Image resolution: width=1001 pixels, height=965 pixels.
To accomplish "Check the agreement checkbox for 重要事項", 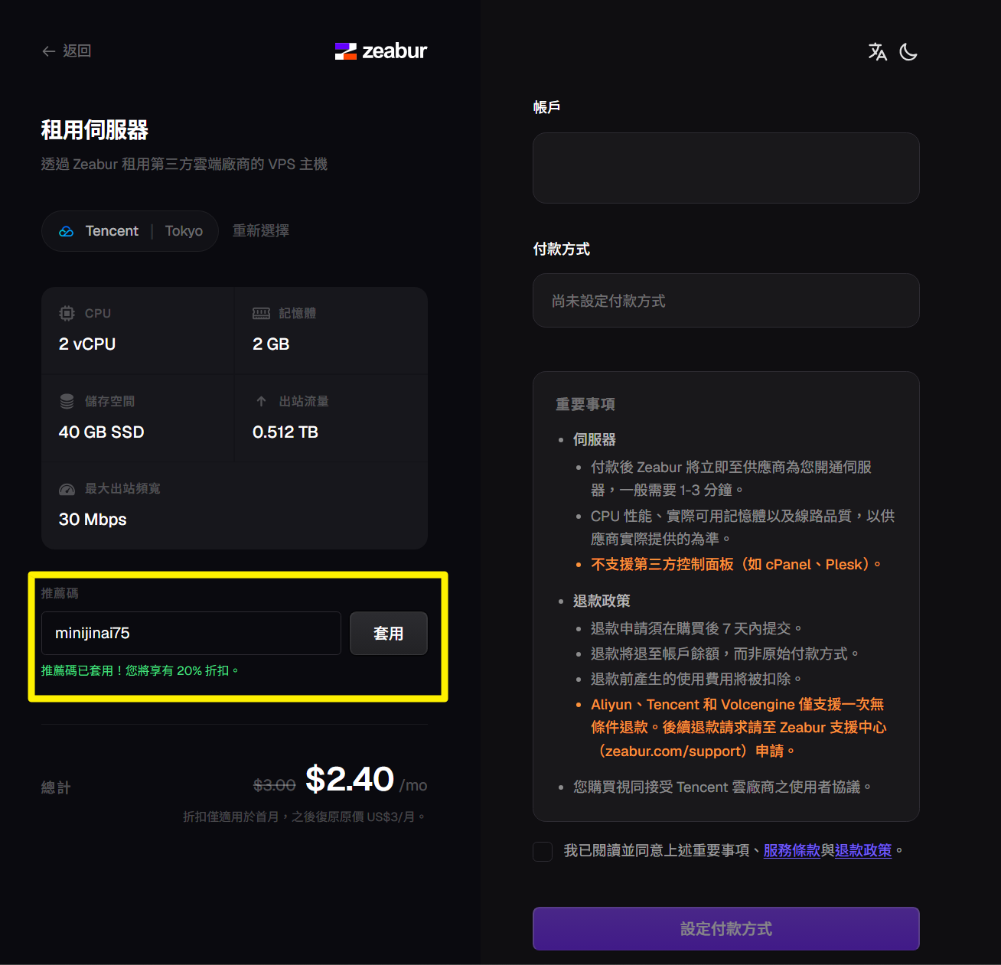I will [x=543, y=851].
